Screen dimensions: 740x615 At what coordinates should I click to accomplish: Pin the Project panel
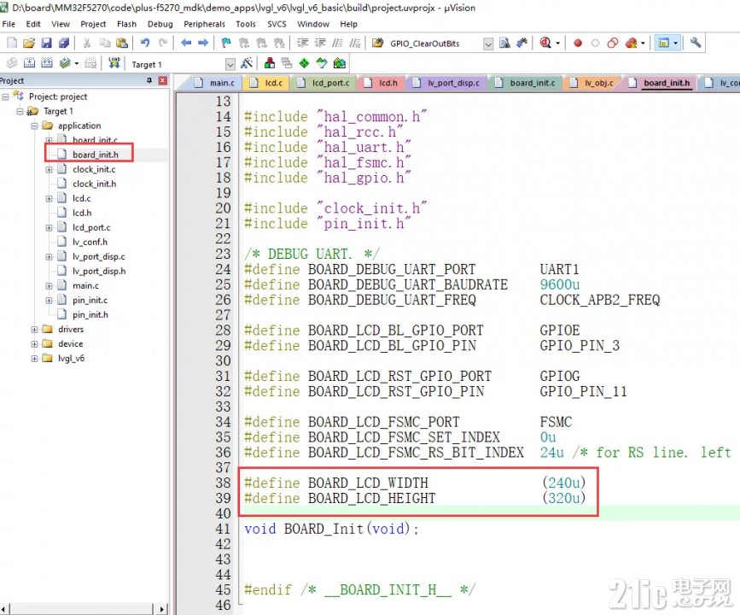pos(149,81)
